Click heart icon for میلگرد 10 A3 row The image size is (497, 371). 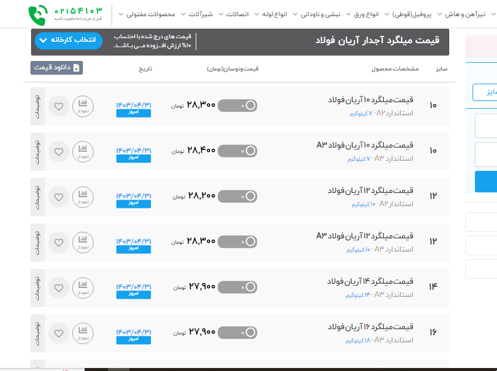pyautogui.click(x=58, y=152)
